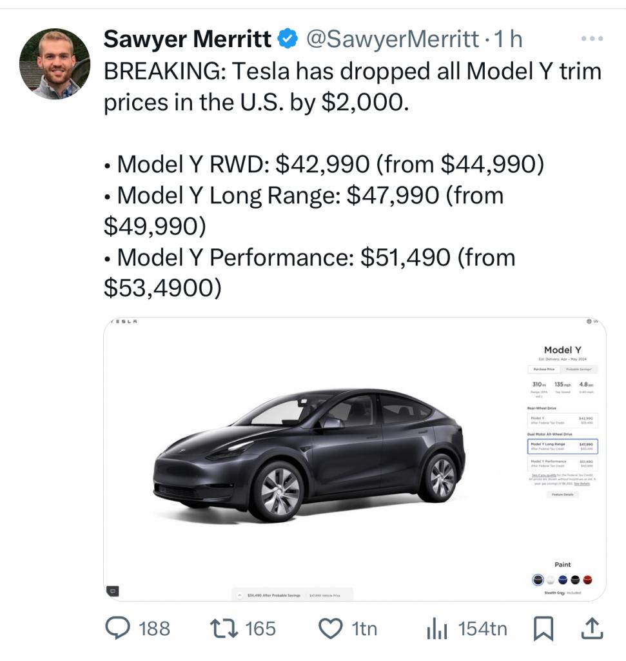Switch to the Probable Savings tab

pos(580,369)
